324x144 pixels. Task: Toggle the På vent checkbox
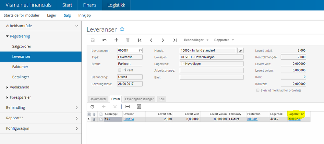click(x=120, y=70)
